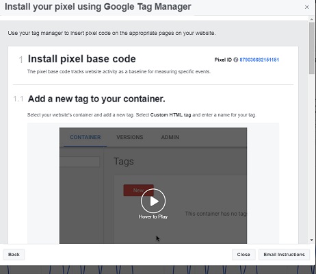Click the Add a new tag step heading
Screen dimensions: 316x274
point(96,99)
